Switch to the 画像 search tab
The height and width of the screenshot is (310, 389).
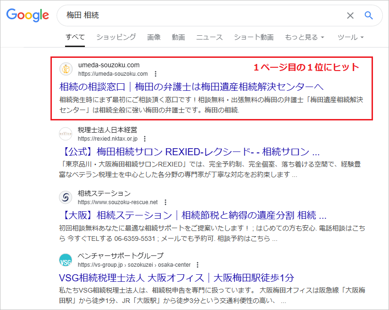pos(154,36)
